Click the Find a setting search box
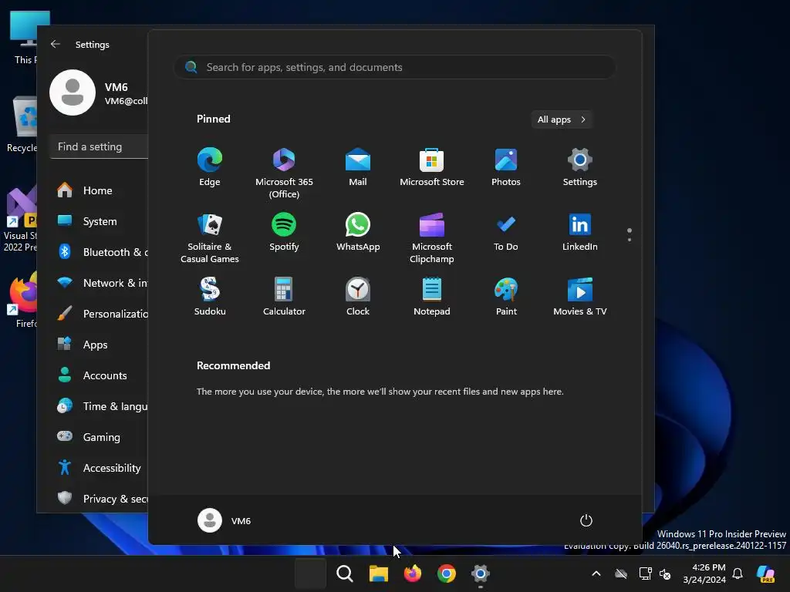790x592 pixels. click(x=100, y=146)
